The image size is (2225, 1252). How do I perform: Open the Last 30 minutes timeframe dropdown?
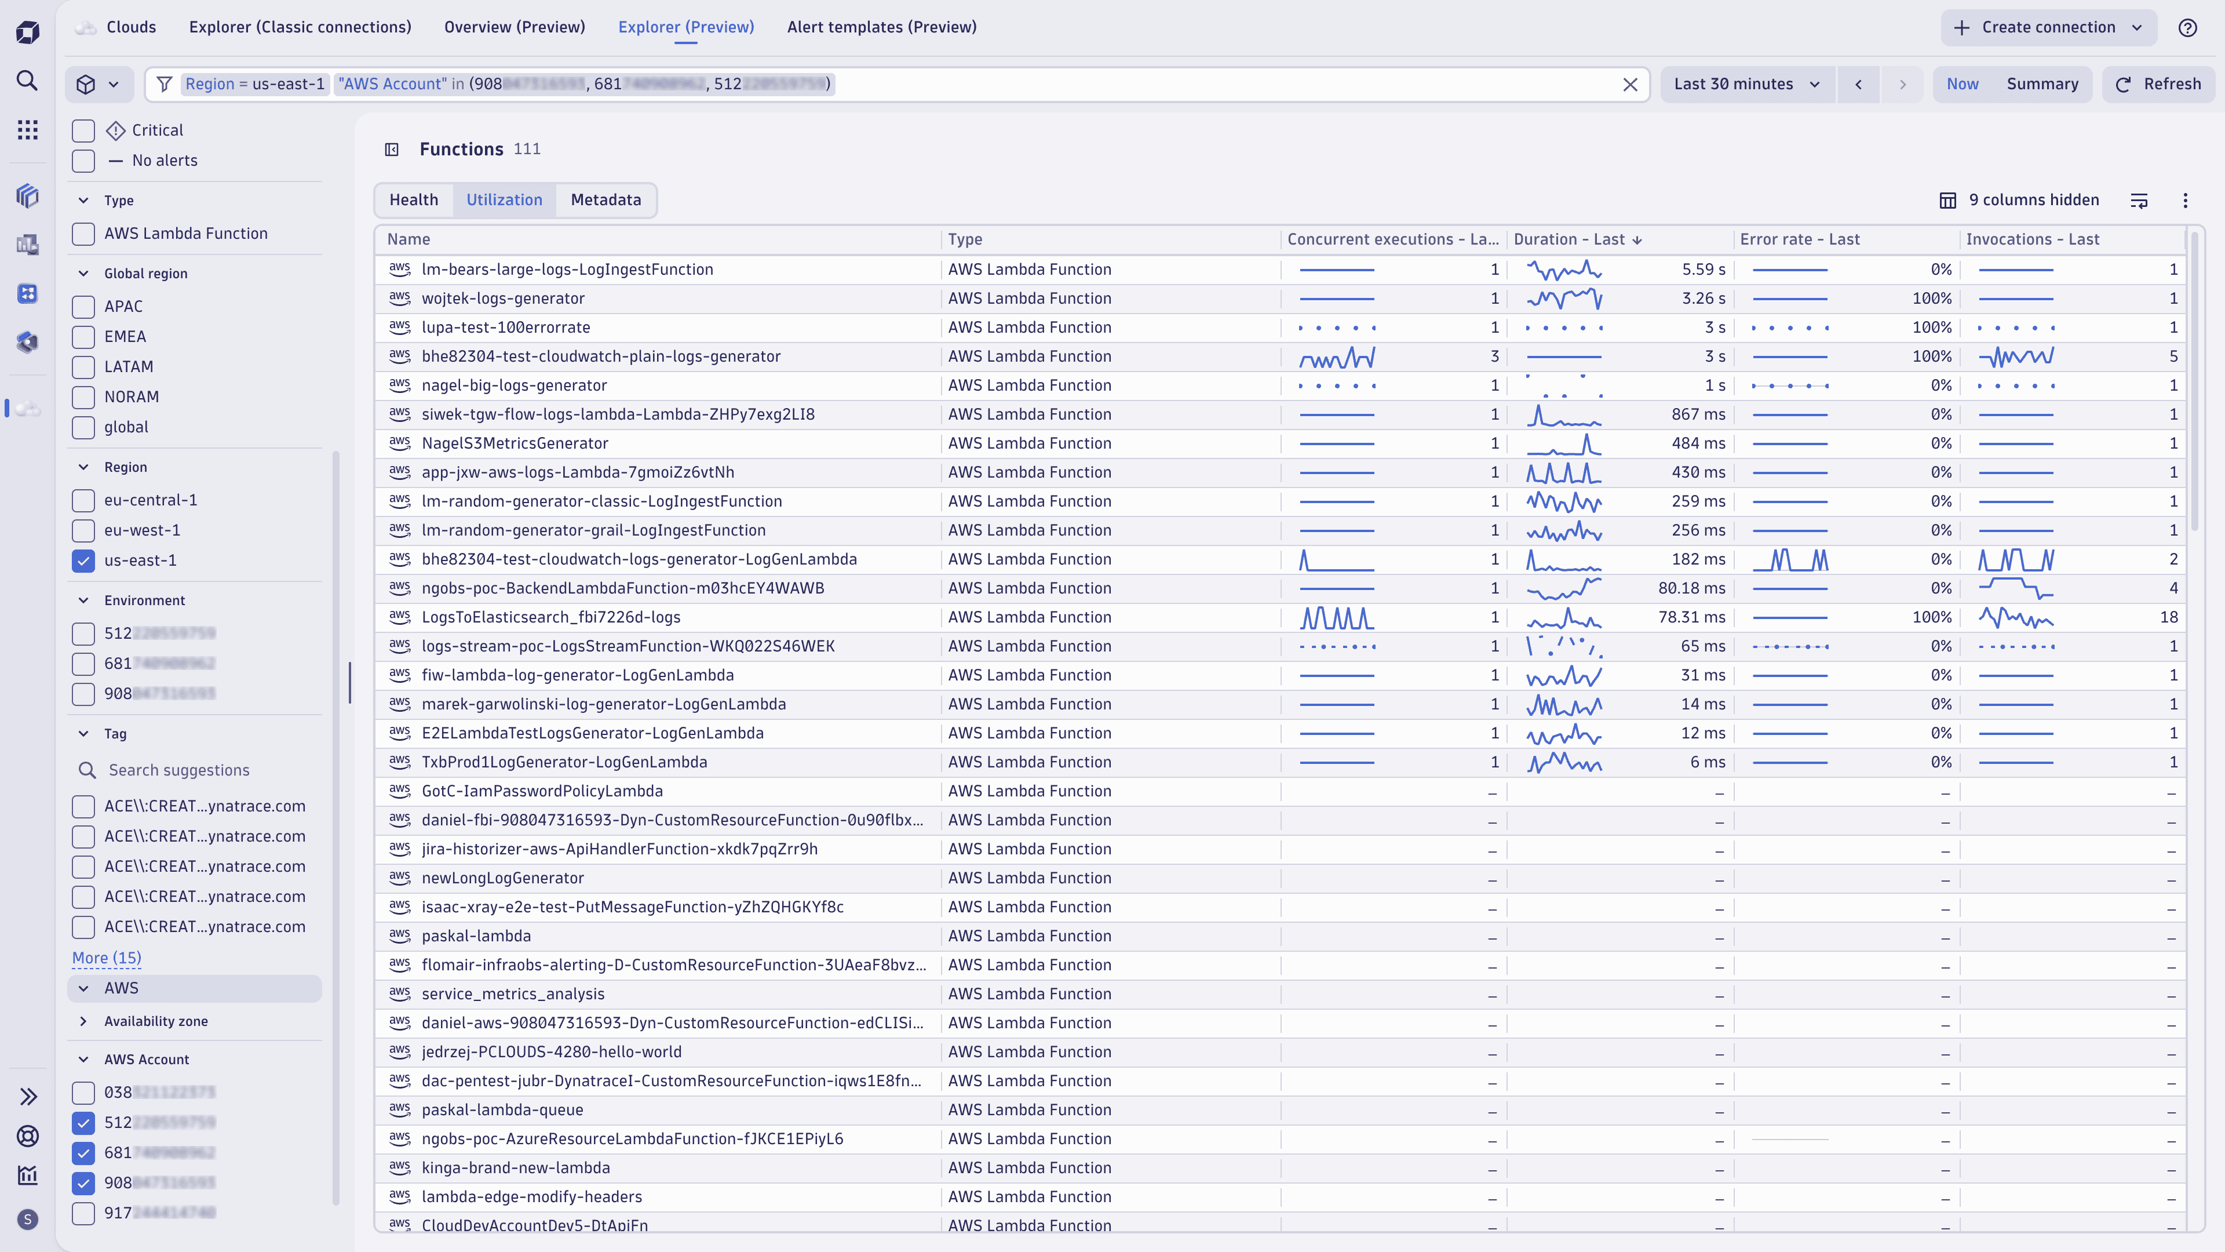tap(1746, 85)
